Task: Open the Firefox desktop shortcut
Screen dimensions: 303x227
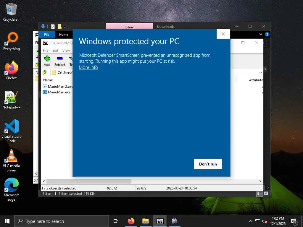Action: coord(12,70)
